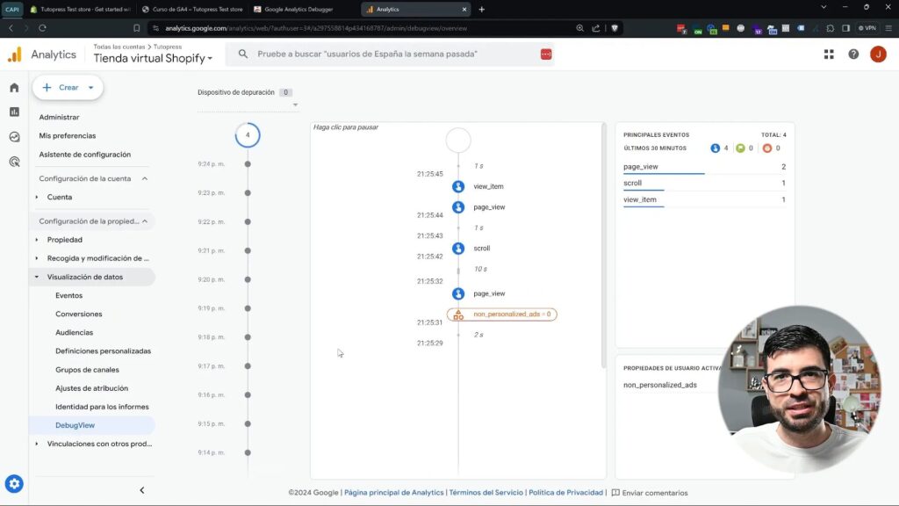Open Mis preferencias
The height and width of the screenshot is (506, 899).
point(67,135)
